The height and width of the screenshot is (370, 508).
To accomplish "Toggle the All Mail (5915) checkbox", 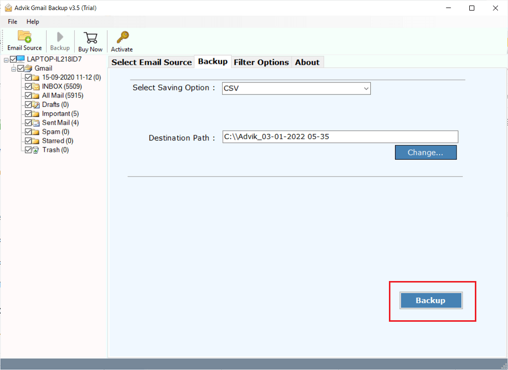I will coord(28,96).
